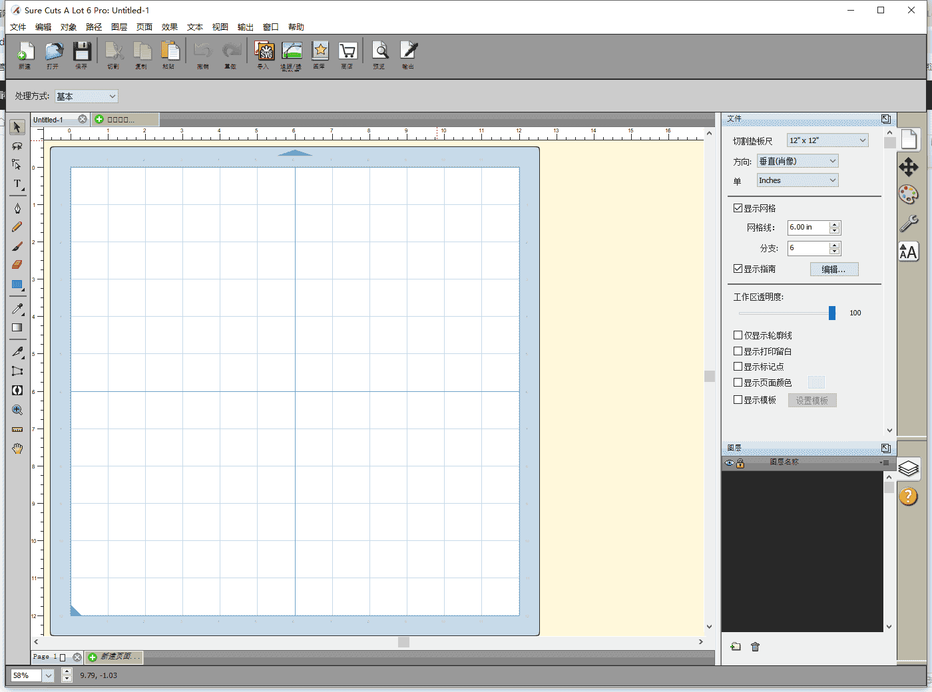This screenshot has width=932, height=692.
Task: Select the Pen nib drawing tool
Action: coord(17,208)
